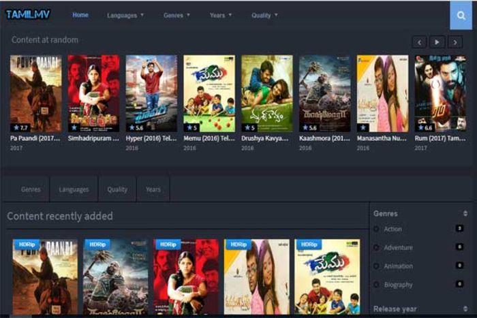Open Rum poster in random content

click(x=440, y=93)
